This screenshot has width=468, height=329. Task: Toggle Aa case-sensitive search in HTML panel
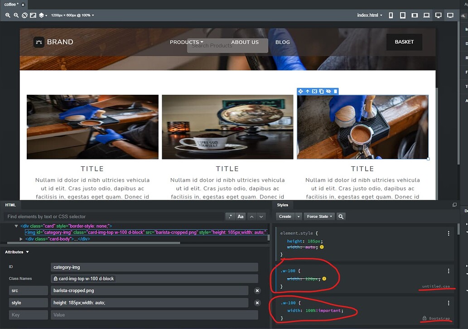point(241,216)
